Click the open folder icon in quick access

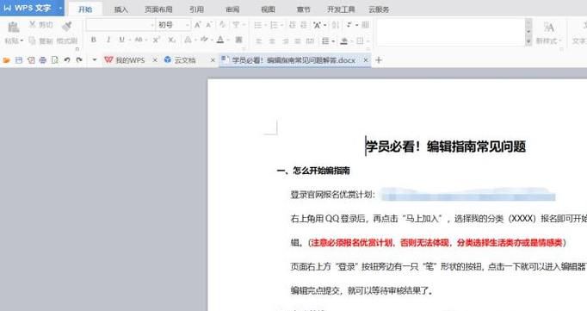6,60
